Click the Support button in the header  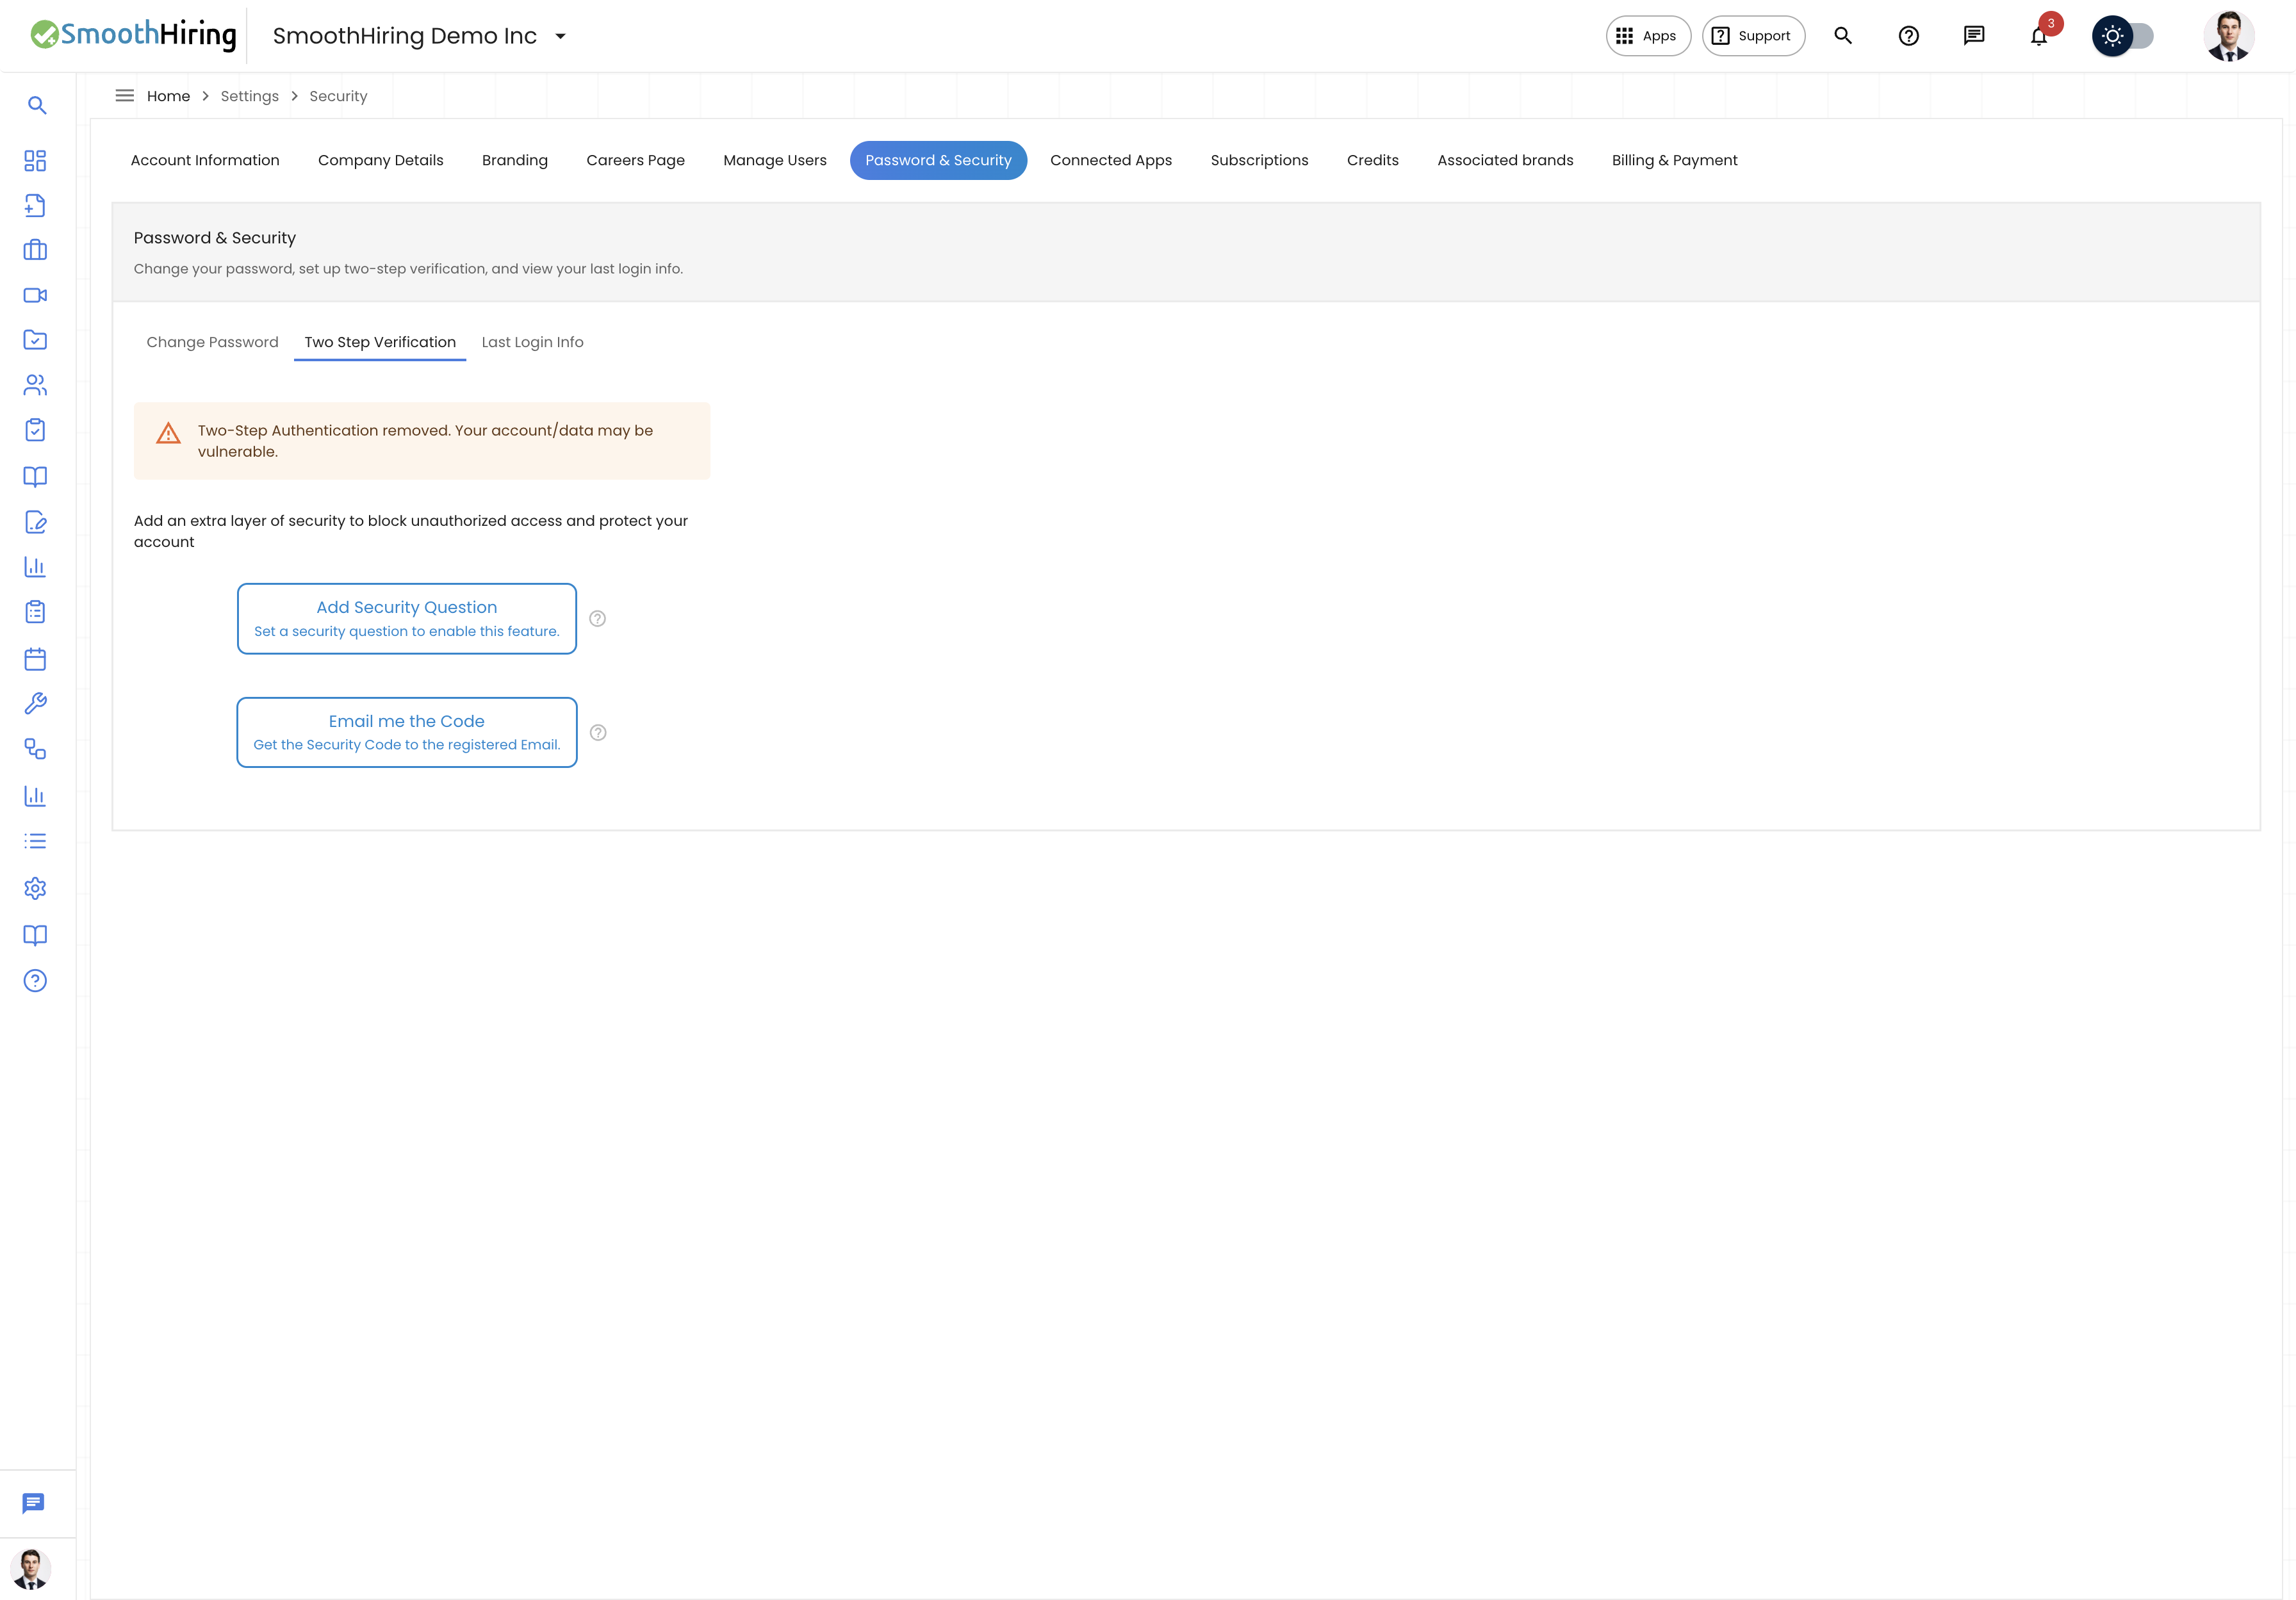click(x=1753, y=36)
